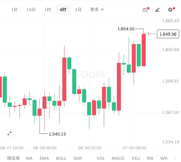This screenshot has width=181, height=162.
Task: Select the drawing pencil tool
Action: 157,10
